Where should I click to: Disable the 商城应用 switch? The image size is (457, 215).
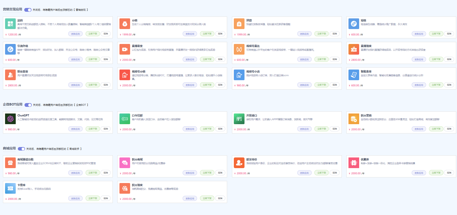click(x=21, y=149)
